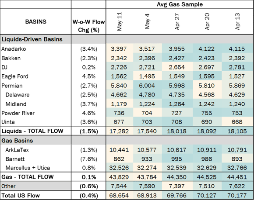This screenshot has height=200, width=254.
Task: Click Marcellus + Utica Apr 13 value 32,766
Action: (x=237, y=168)
